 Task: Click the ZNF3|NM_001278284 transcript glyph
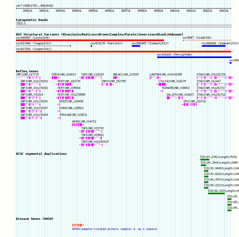coord(31,118)
